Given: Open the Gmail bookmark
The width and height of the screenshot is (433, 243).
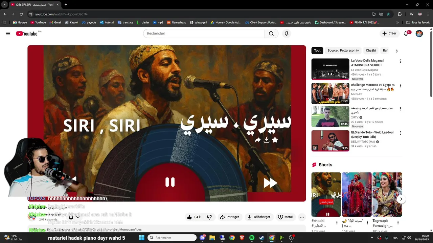Looking at the screenshot, I should click(x=55, y=23).
